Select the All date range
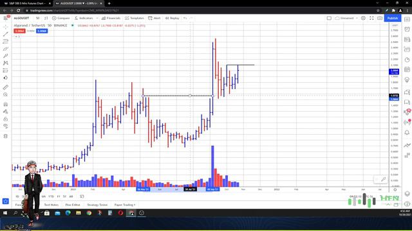 tap(71, 196)
